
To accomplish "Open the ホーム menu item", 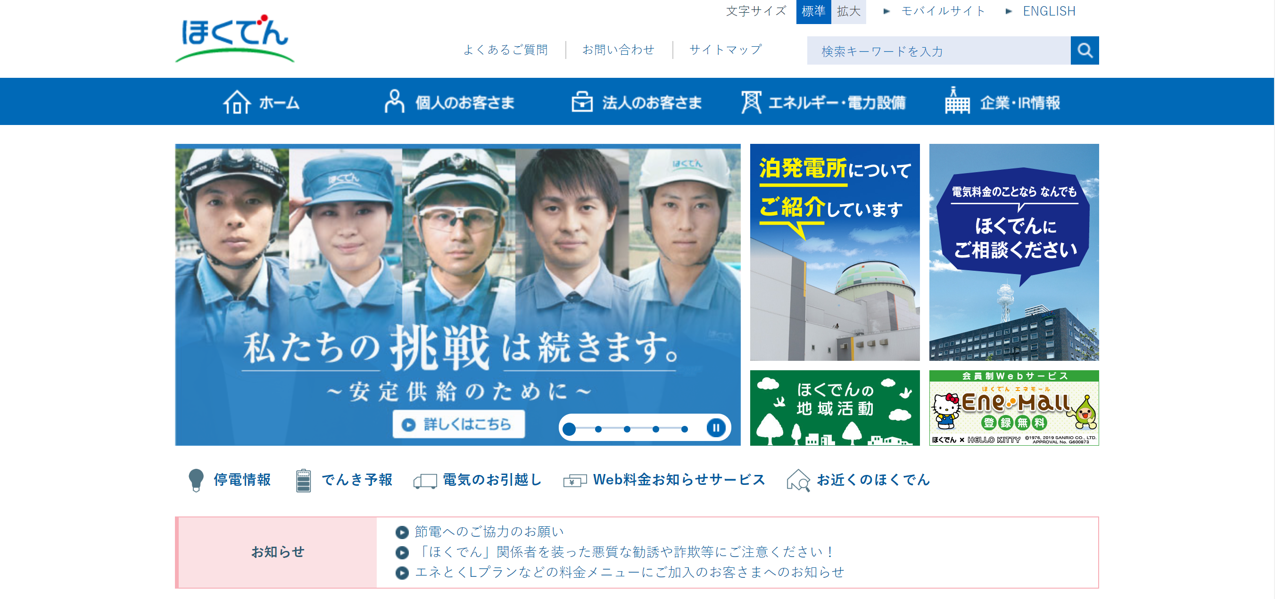I will 261,102.
